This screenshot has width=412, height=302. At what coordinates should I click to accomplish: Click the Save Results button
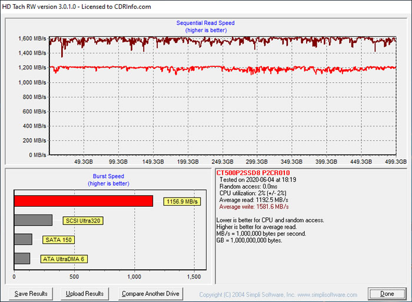tap(29, 293)
